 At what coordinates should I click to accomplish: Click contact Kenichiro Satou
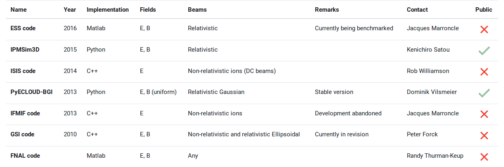(x=428, y=50)
